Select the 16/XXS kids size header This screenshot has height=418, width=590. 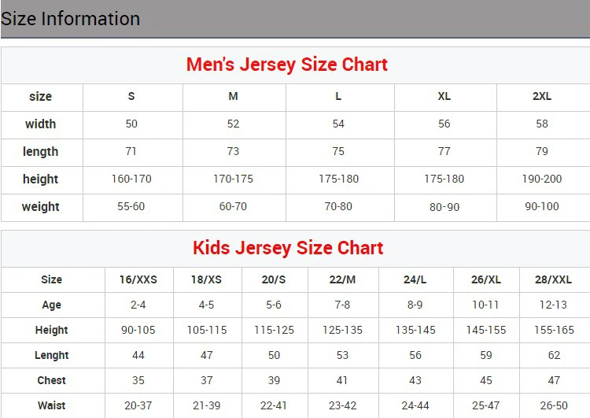pyautogui.click(x=138, y=279)
